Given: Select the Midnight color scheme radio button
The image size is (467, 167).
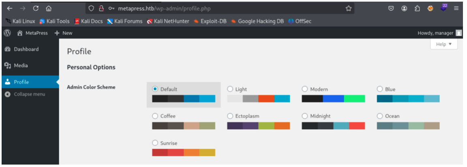Looking at the screenshot, I should (x=305, y=116).
